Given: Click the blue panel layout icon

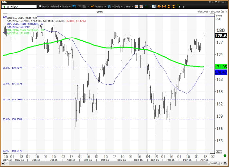Looking at the screenshot, I should pos(154,7).
